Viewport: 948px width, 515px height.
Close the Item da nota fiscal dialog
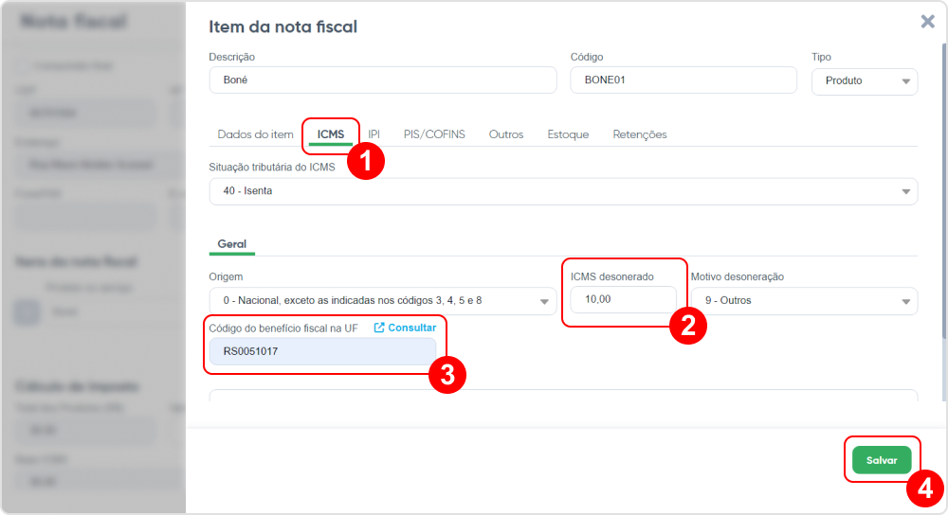click(x=927, y=22)
